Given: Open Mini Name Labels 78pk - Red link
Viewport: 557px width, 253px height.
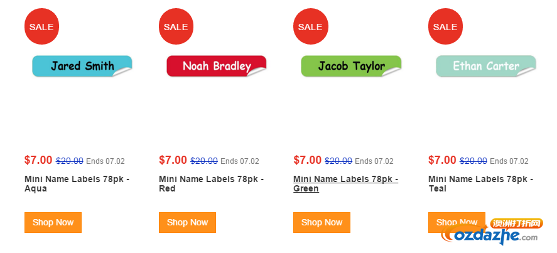Looking at the screenshot, I should click(x=212, y=184).
